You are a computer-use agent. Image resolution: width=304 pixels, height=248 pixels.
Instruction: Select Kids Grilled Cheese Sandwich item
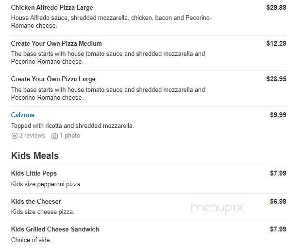(x=55, y=230)
